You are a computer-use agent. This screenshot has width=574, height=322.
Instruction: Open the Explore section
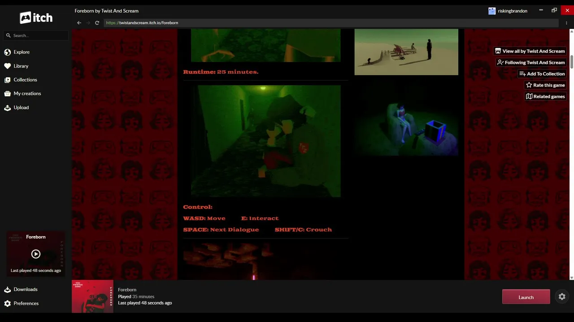(22, 52)
